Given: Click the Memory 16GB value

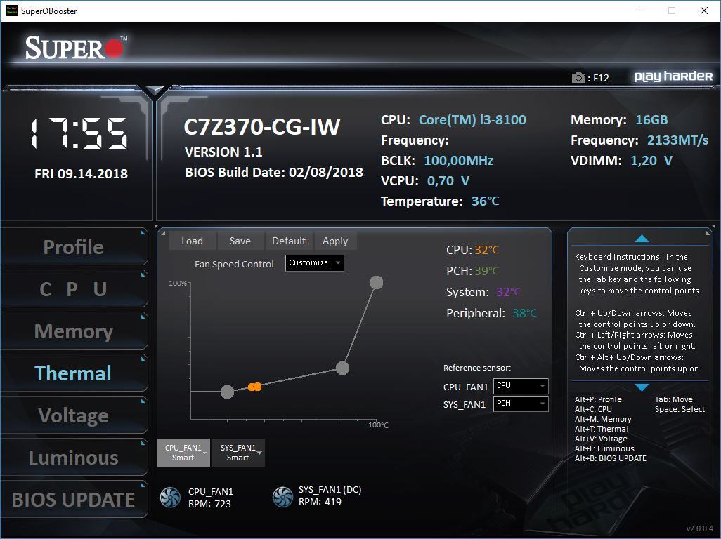Looking at the screenshot, I should click(651, 120).
